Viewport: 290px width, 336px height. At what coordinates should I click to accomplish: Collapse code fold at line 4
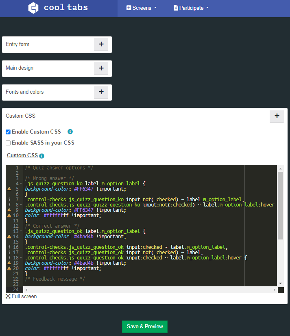point(21,184)
